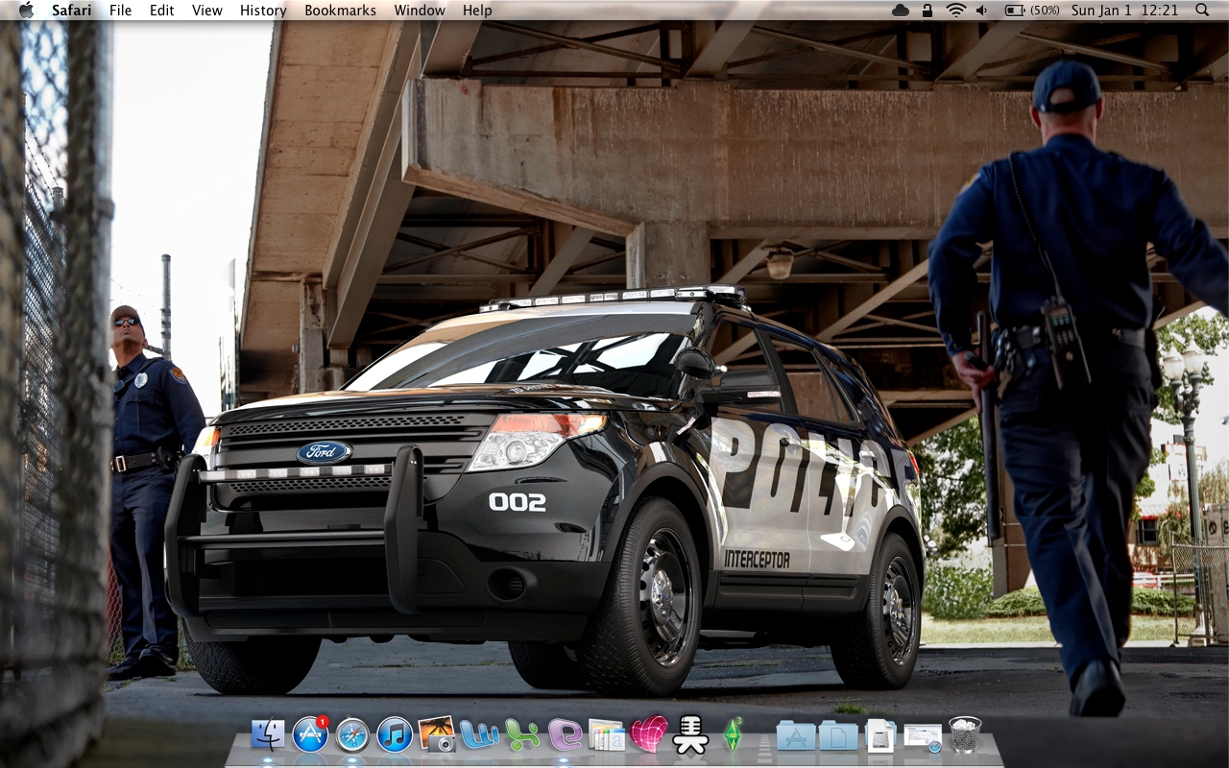
Task: Open the volume control in menu bar
Action: click(x=982, y=10)
